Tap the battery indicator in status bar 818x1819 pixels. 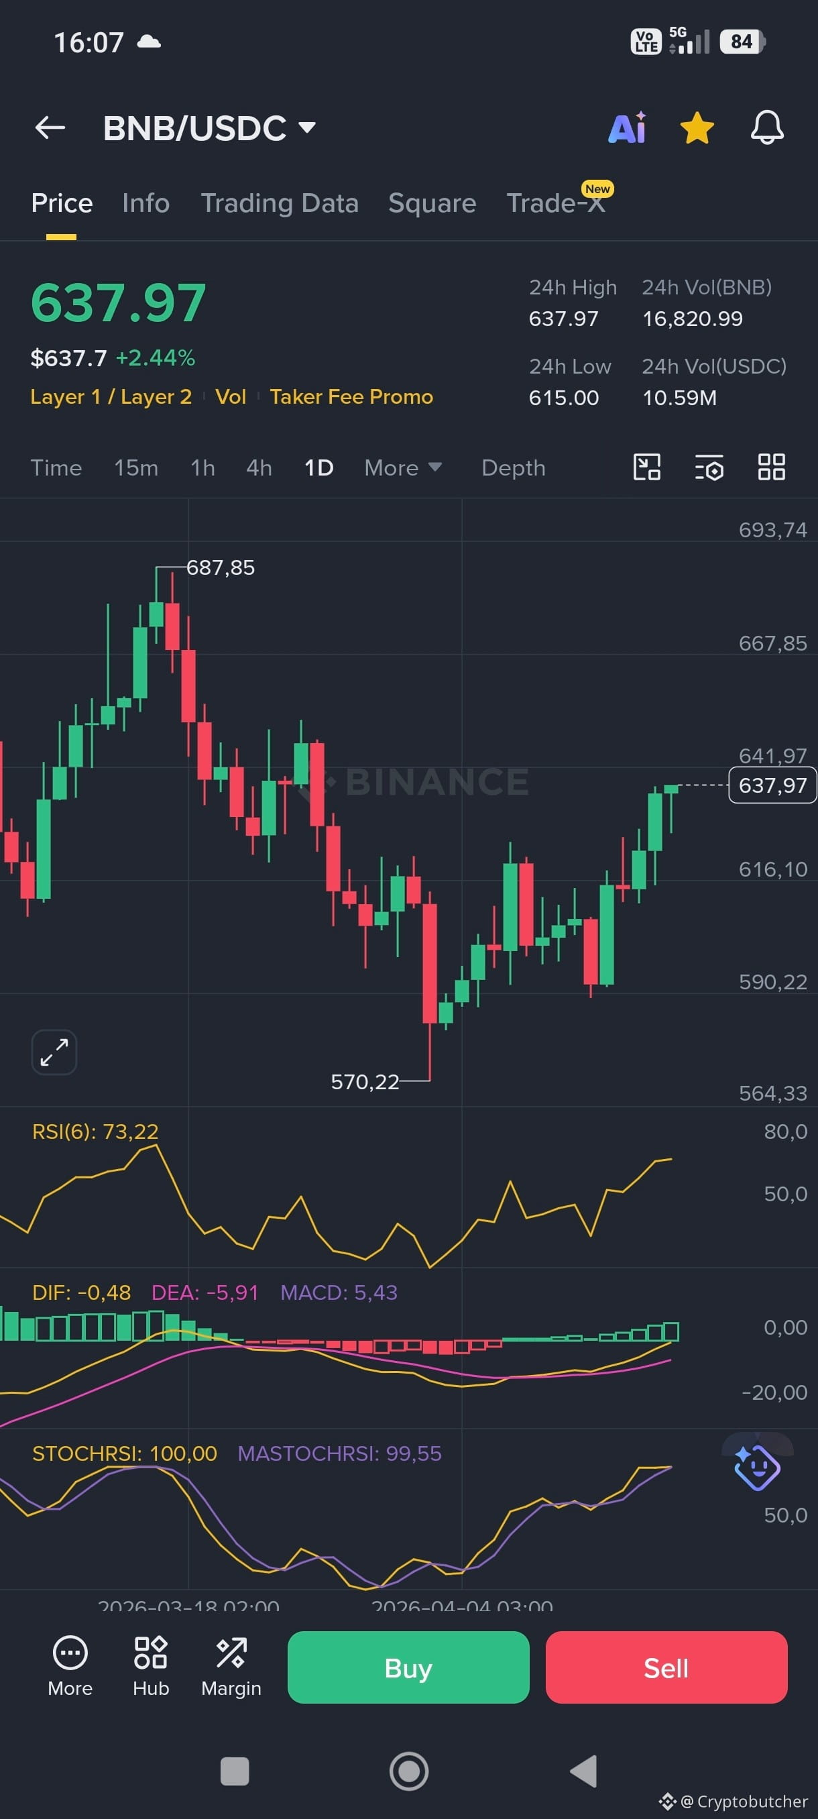click(x=742, y=42)
